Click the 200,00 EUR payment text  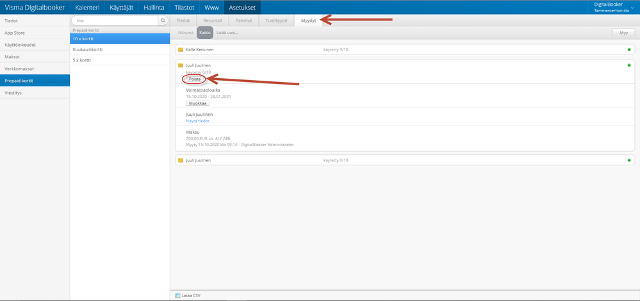(x=208, y=139)
